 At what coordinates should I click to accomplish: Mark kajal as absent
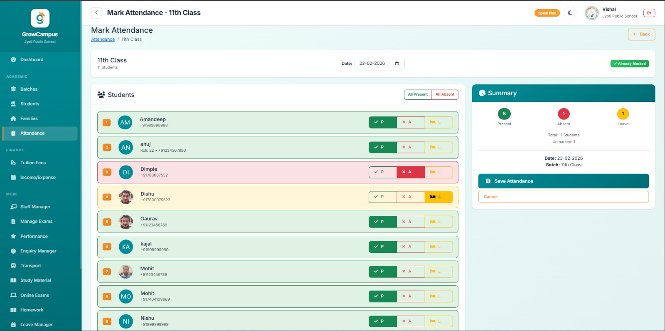(x=411, y=247)
